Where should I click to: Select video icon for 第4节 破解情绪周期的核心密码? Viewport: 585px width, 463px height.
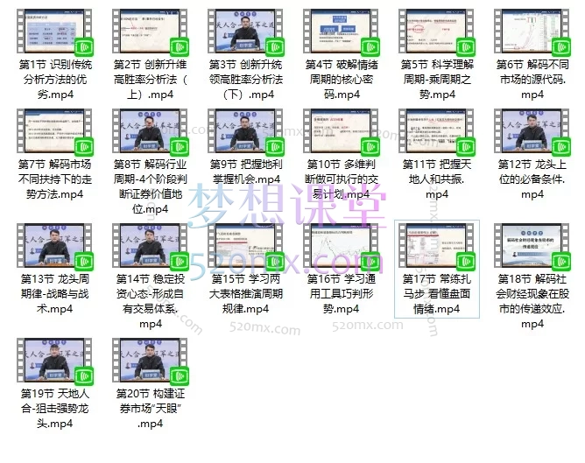click(x=341, y=32)
